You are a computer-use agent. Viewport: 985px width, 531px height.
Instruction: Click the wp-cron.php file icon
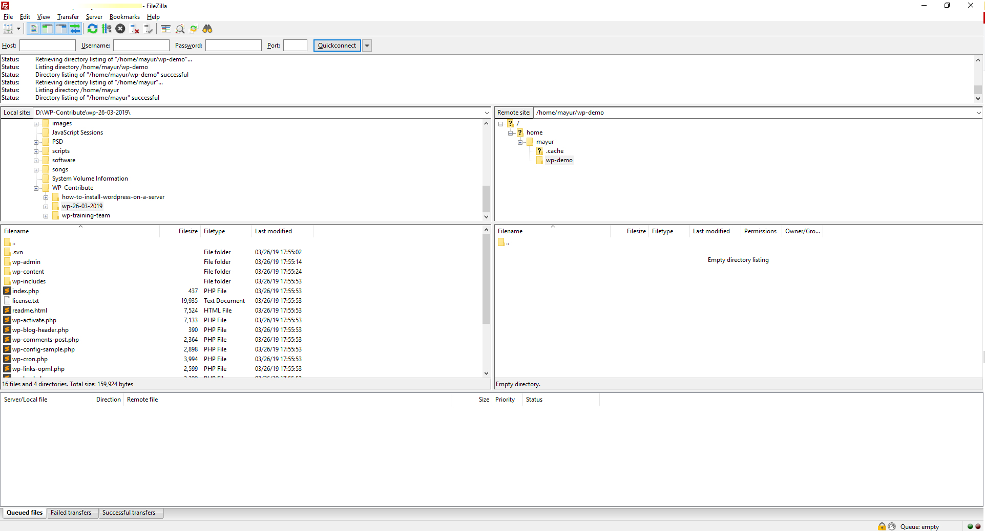[x=7, y=359]
